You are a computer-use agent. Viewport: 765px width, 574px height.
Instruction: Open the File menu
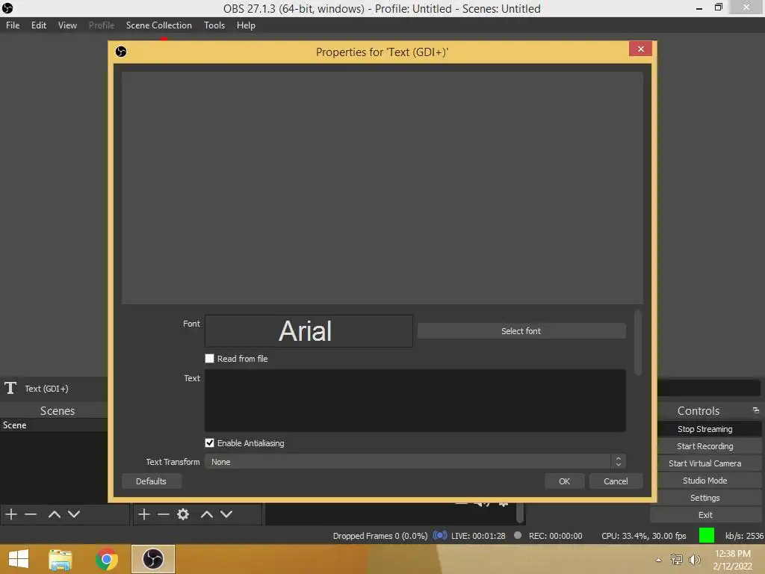click(13, 25)
